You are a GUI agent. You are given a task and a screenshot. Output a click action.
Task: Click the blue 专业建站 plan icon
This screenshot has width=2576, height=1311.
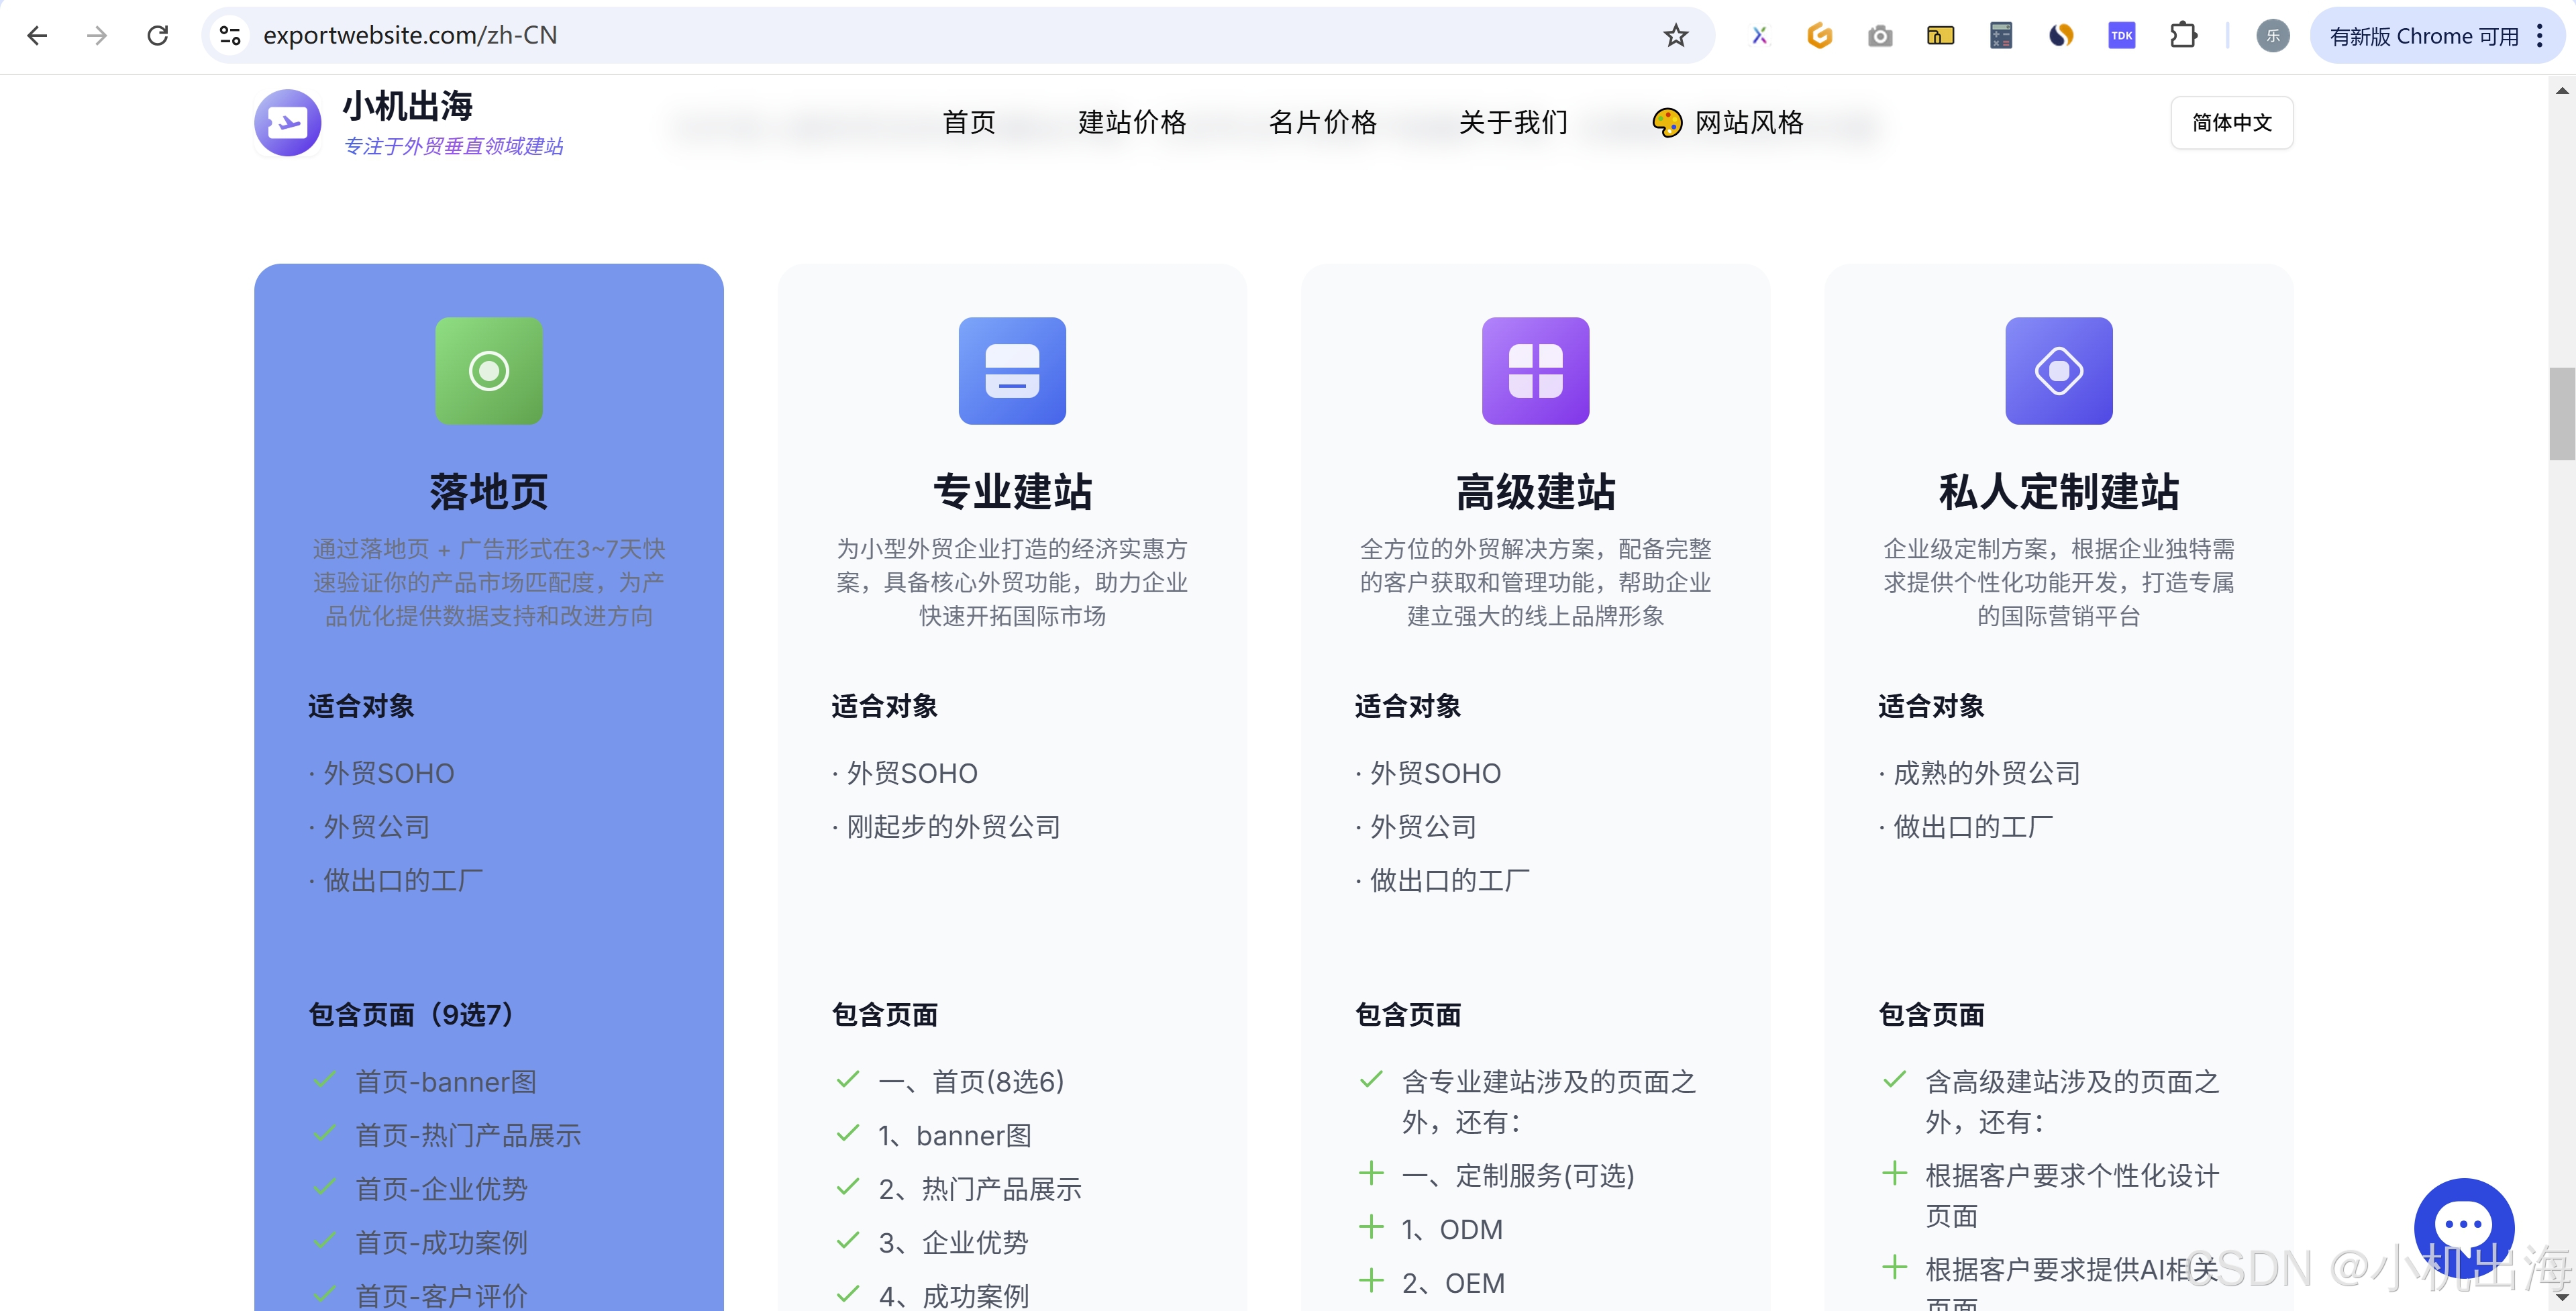(1012, 371)
